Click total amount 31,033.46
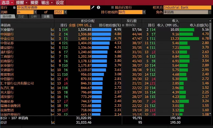 point(84,122)
